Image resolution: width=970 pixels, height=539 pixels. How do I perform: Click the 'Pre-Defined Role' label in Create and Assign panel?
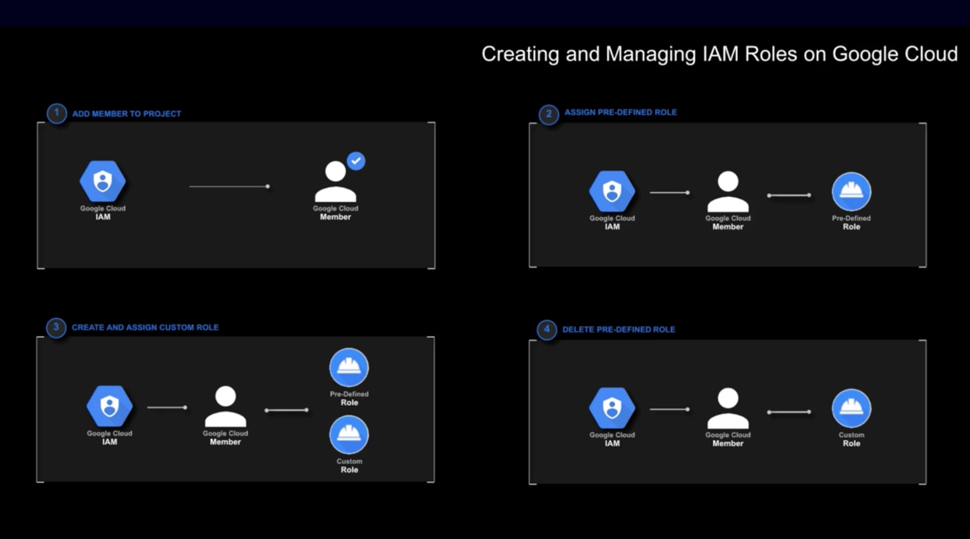coord(349,398)
